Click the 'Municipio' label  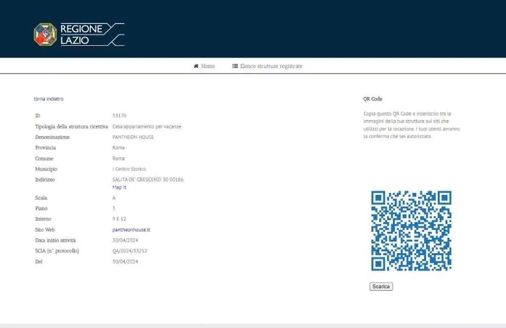tap(46, 169)
